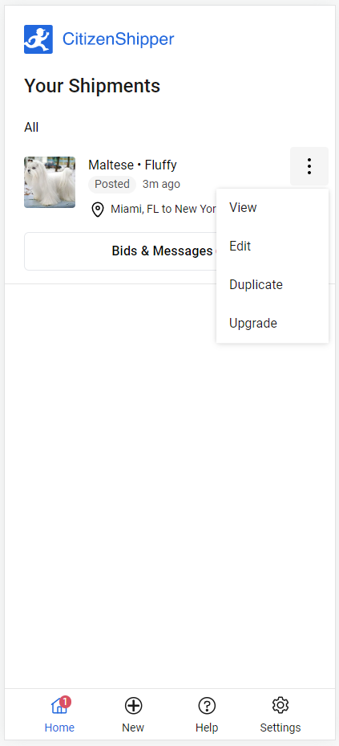Open the Help question mark icon
Screen dimensions: 339x746
coord(207,706)
